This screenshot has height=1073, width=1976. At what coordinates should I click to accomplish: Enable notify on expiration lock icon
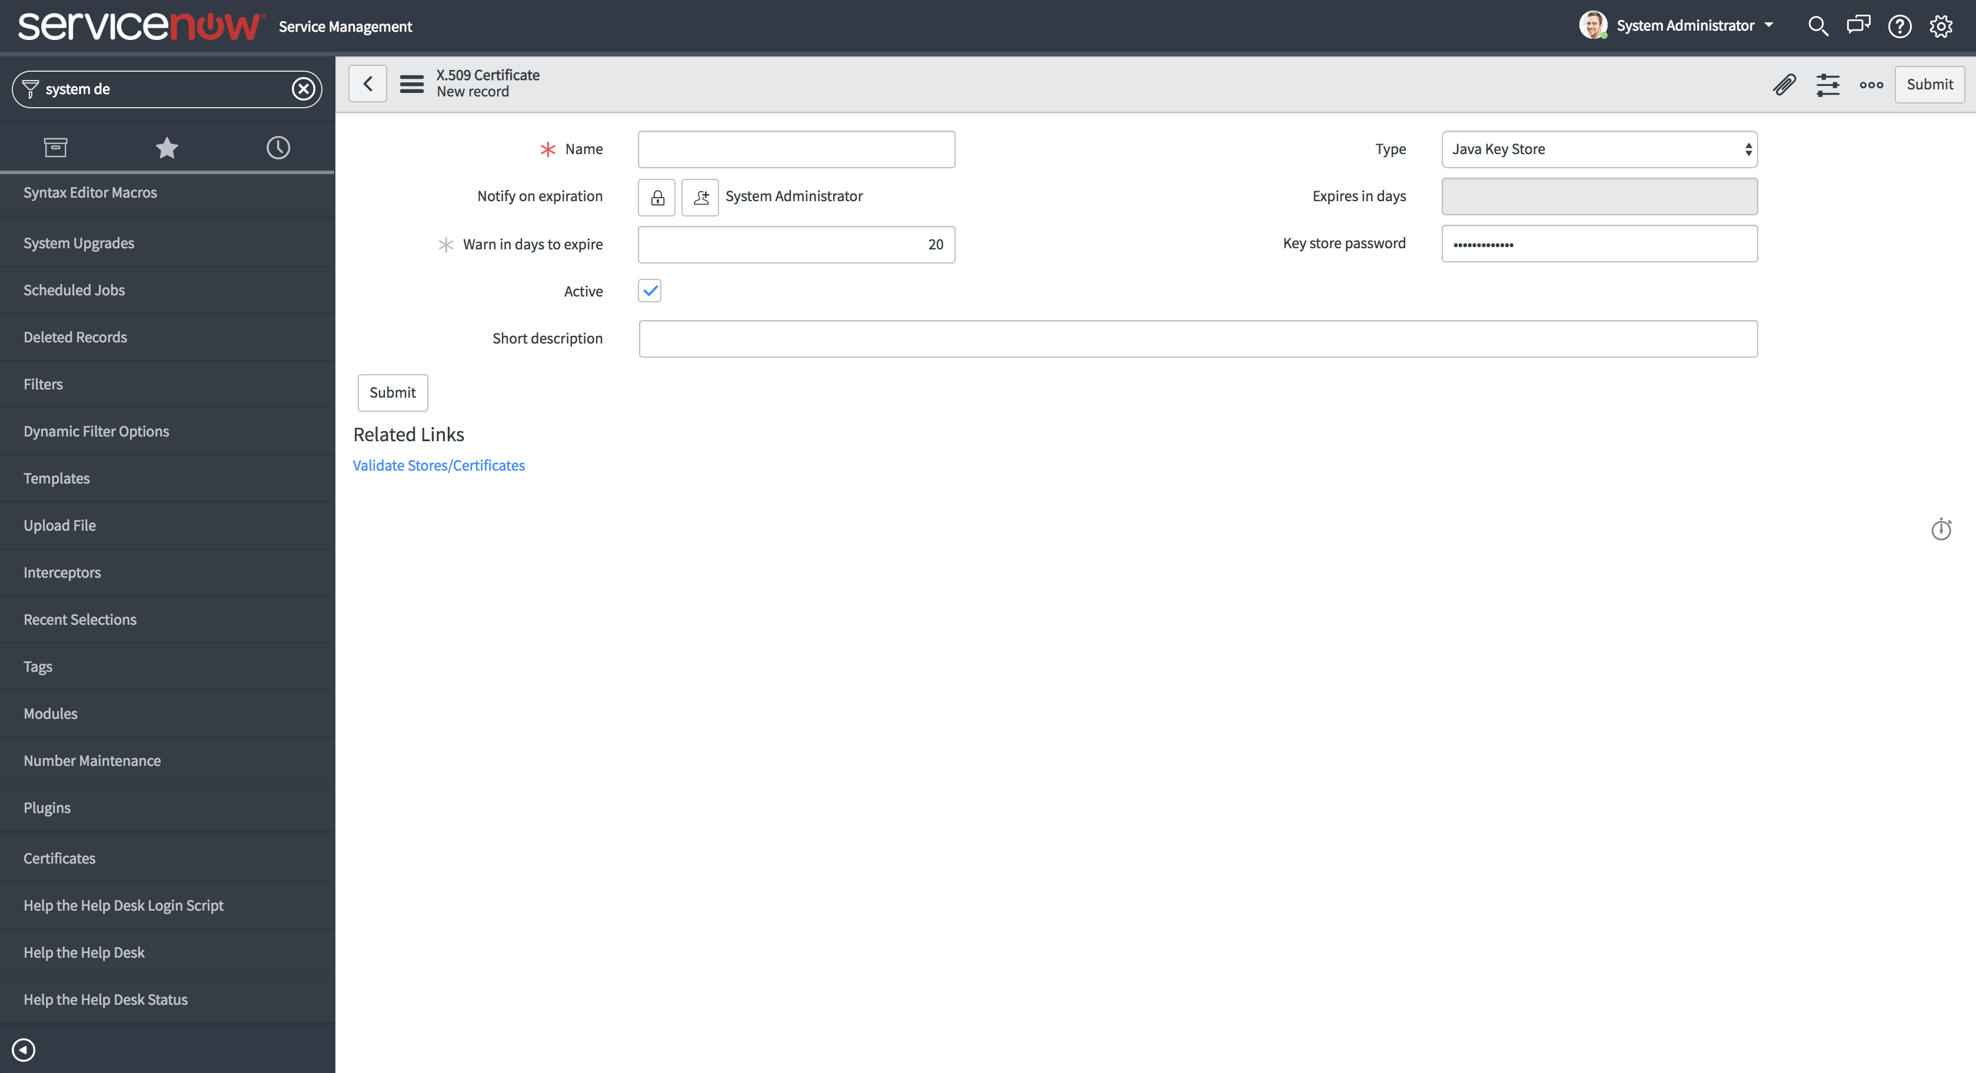click(657, 195)
